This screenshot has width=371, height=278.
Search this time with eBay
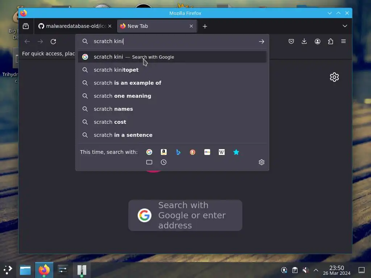[x=207, y=152]
